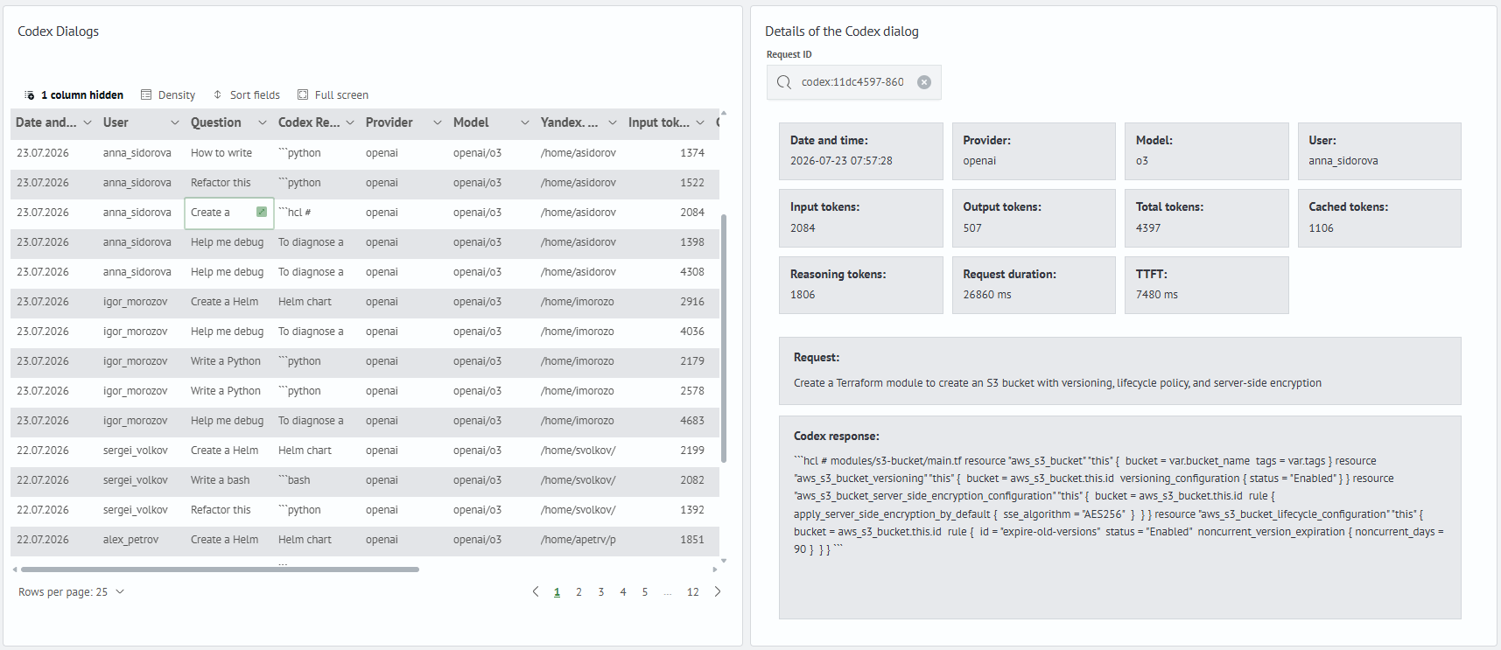Select 'Create a Helm' row of igor_morozov
The width and height of the screenshot is (1501, 650).
pos(365,302)
